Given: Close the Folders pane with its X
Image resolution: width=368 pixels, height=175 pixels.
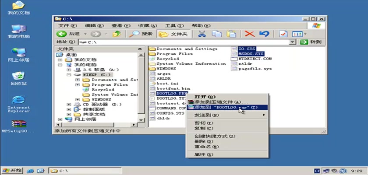Looking at the screenshot, I should coord(140,49).
